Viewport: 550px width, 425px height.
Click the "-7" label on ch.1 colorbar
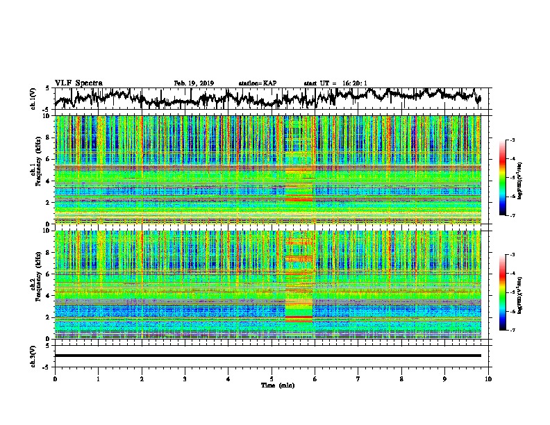pos(512,215)
